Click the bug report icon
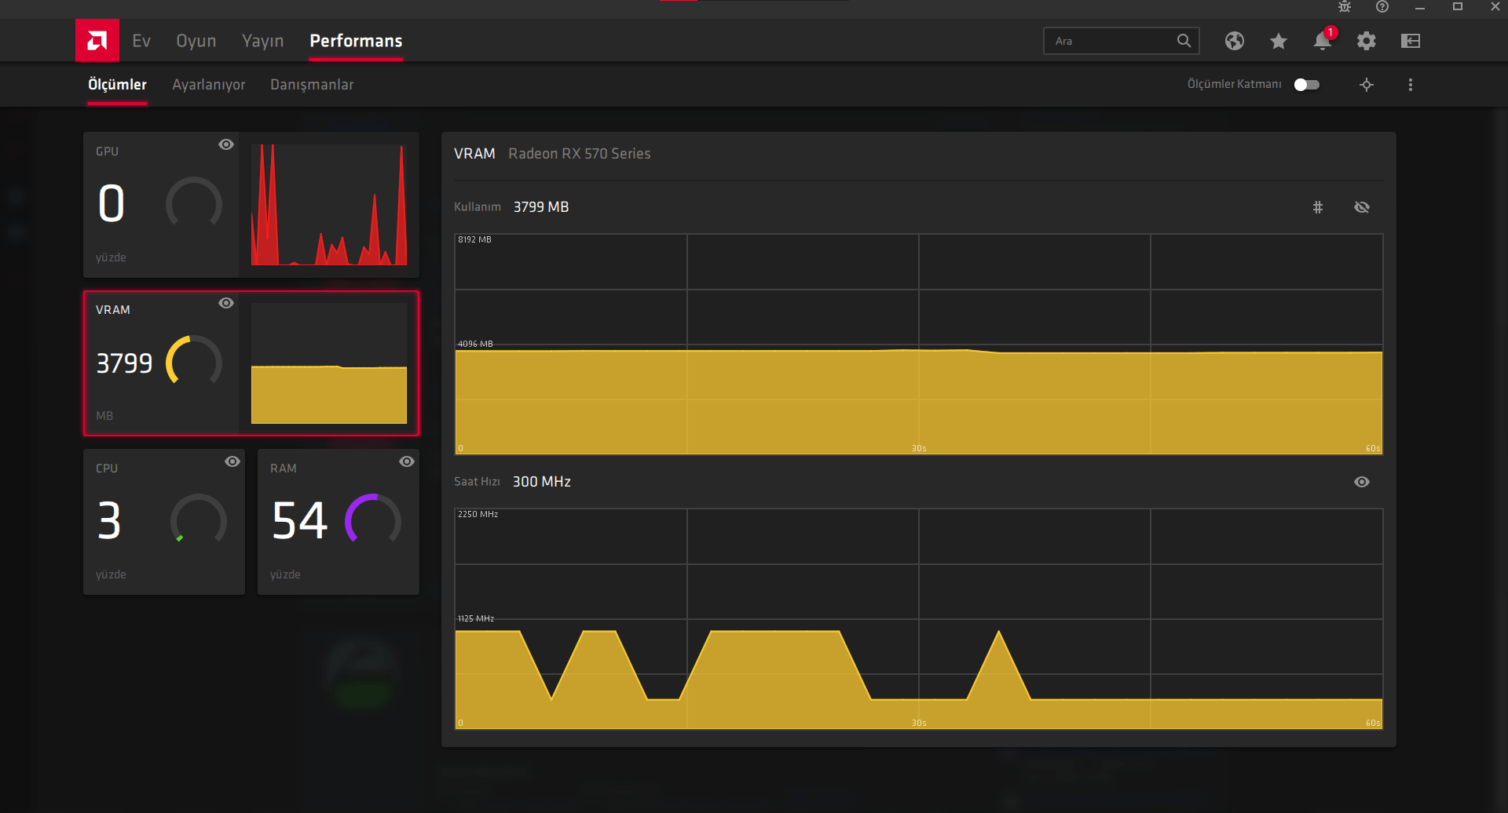This screenshot has height=813, width=1508. 1345,7
